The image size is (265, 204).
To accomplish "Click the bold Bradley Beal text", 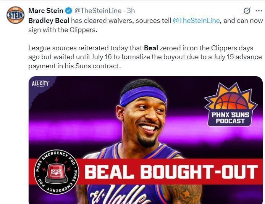I will pos(48,21).
